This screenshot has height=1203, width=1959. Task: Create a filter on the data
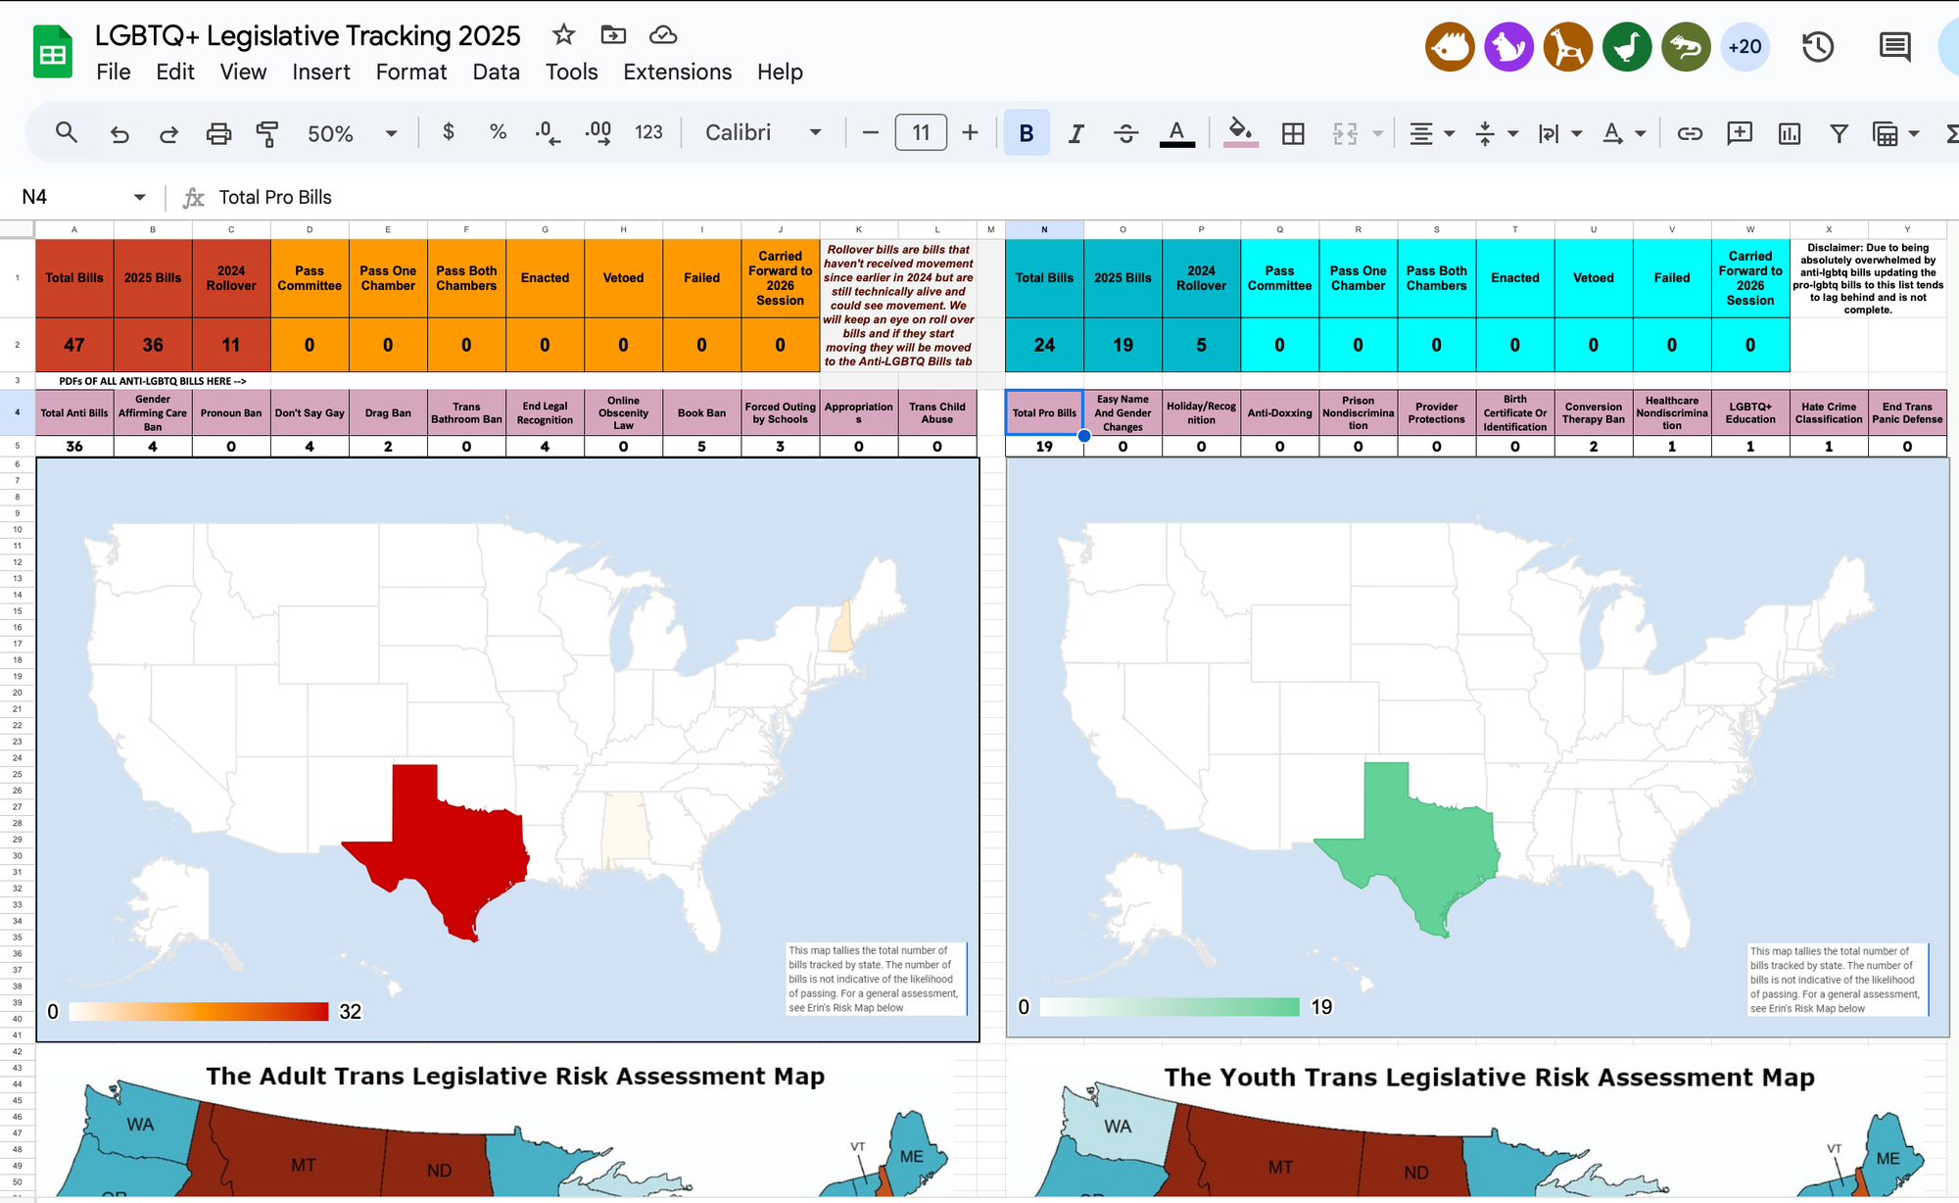1840,132
